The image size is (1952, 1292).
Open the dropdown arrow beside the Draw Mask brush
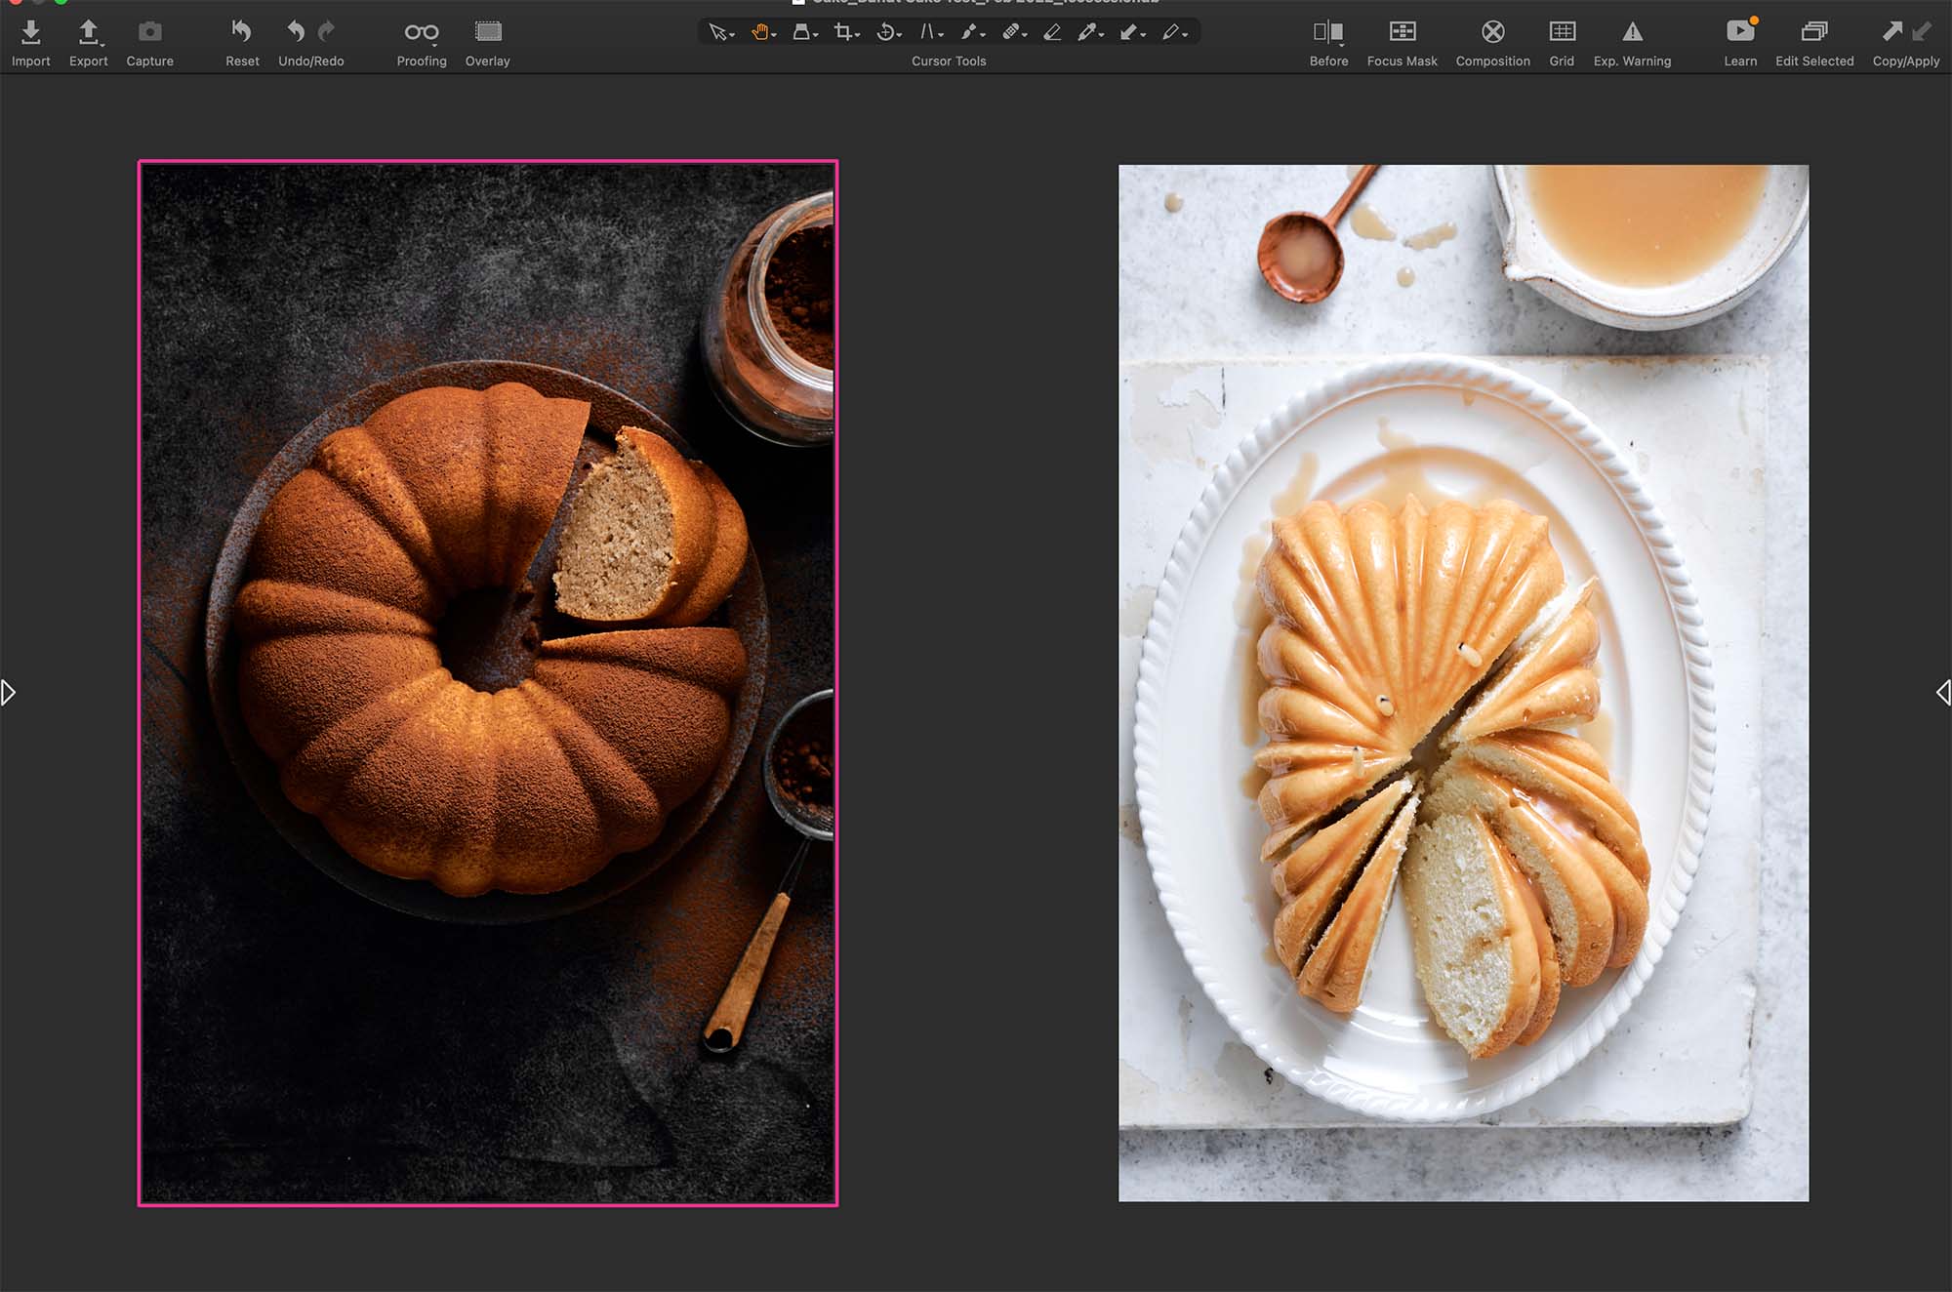click(983, 36)
